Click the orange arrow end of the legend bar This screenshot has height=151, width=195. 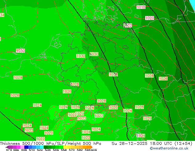(x=92, y=147)
